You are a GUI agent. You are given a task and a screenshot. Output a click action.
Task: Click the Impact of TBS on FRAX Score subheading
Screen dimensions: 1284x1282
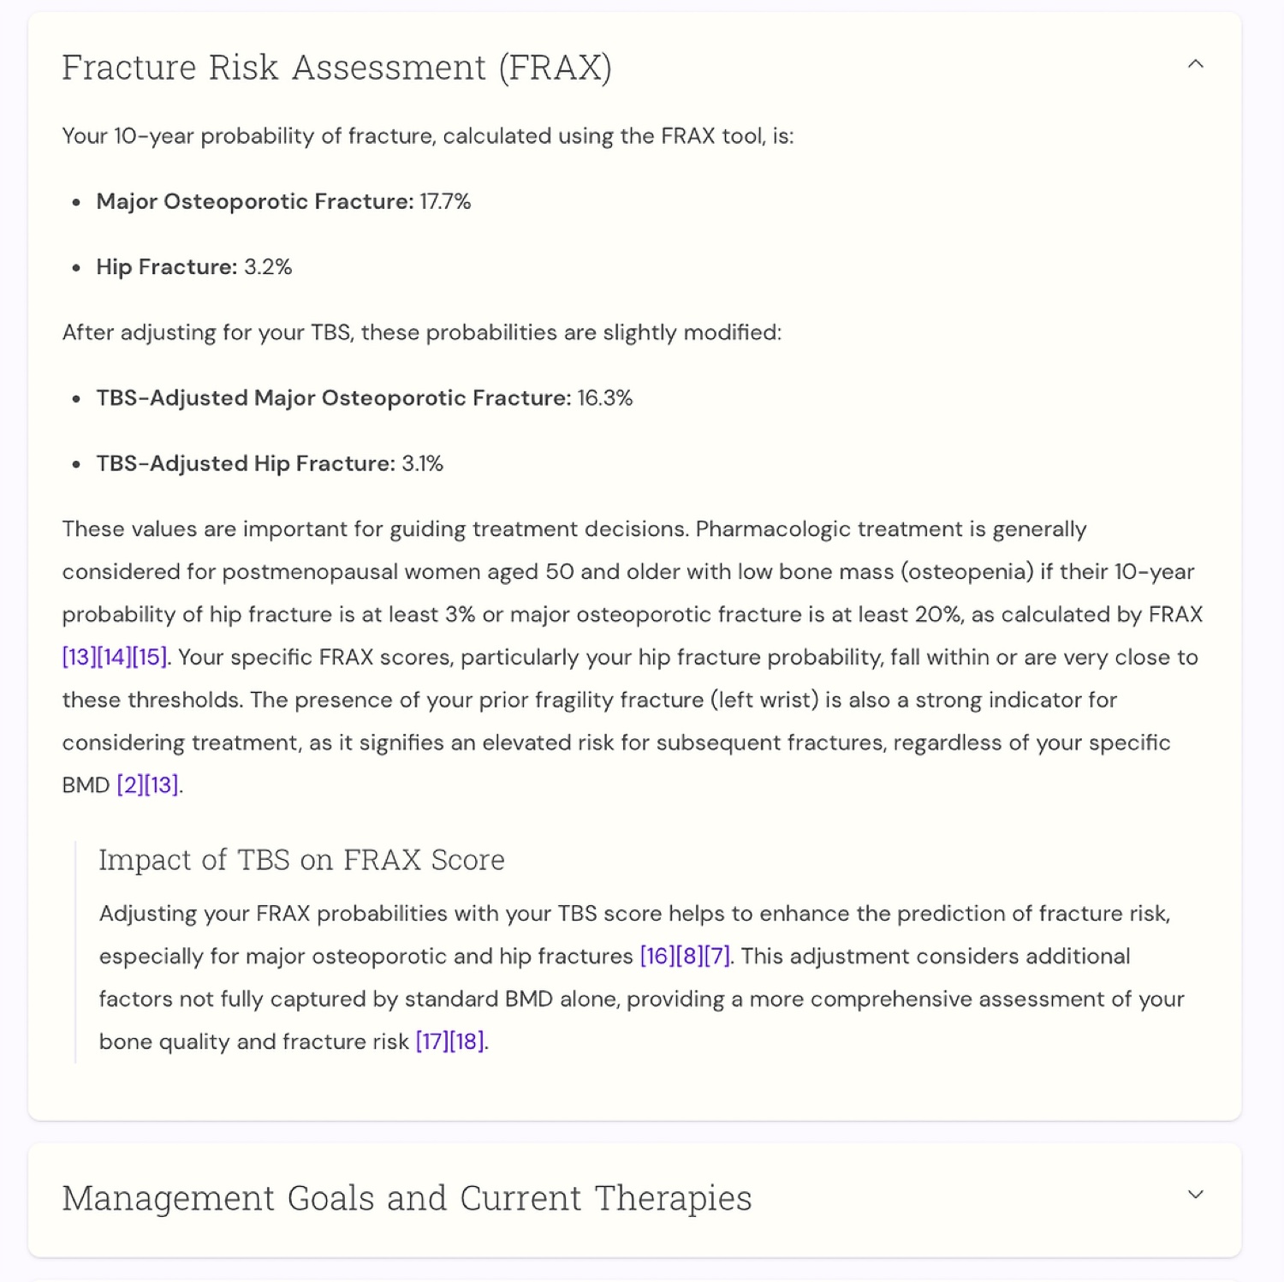tap(301, 860)
